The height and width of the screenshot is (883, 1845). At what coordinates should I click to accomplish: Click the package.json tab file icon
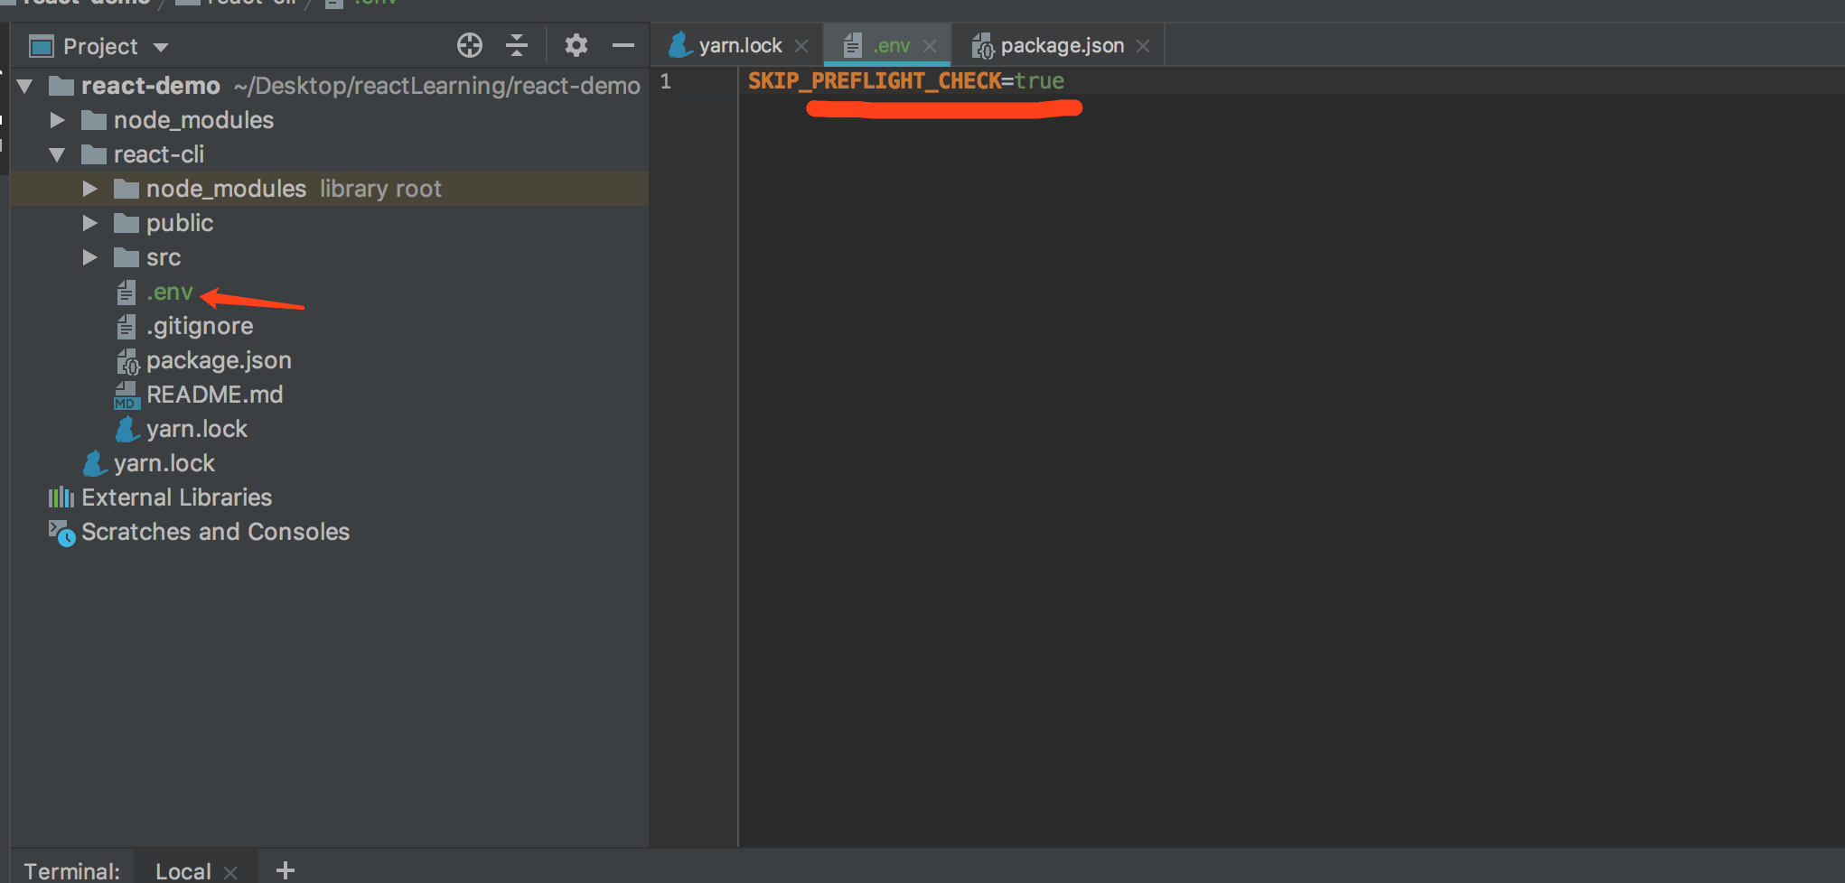click(x=983, y=45)
